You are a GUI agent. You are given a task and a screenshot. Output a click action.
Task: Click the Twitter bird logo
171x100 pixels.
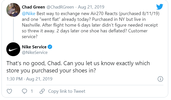coord(160,7)
